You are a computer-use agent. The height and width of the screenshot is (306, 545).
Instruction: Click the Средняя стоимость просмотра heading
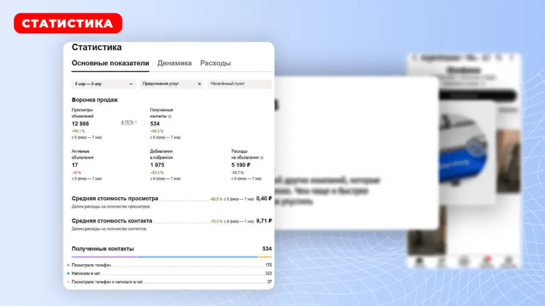[x=114, y=198]
